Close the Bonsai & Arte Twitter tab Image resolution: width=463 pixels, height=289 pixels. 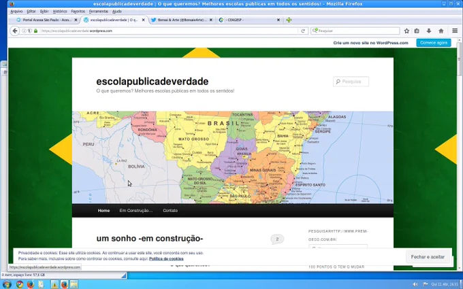tap(211, 20)
